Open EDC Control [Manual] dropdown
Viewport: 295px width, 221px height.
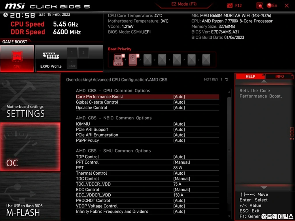coord(181,190)
